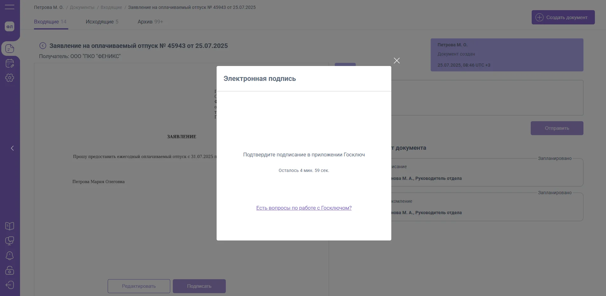Go back using arrow beside document title
The image size is (606, 296).
pos(43,46)
